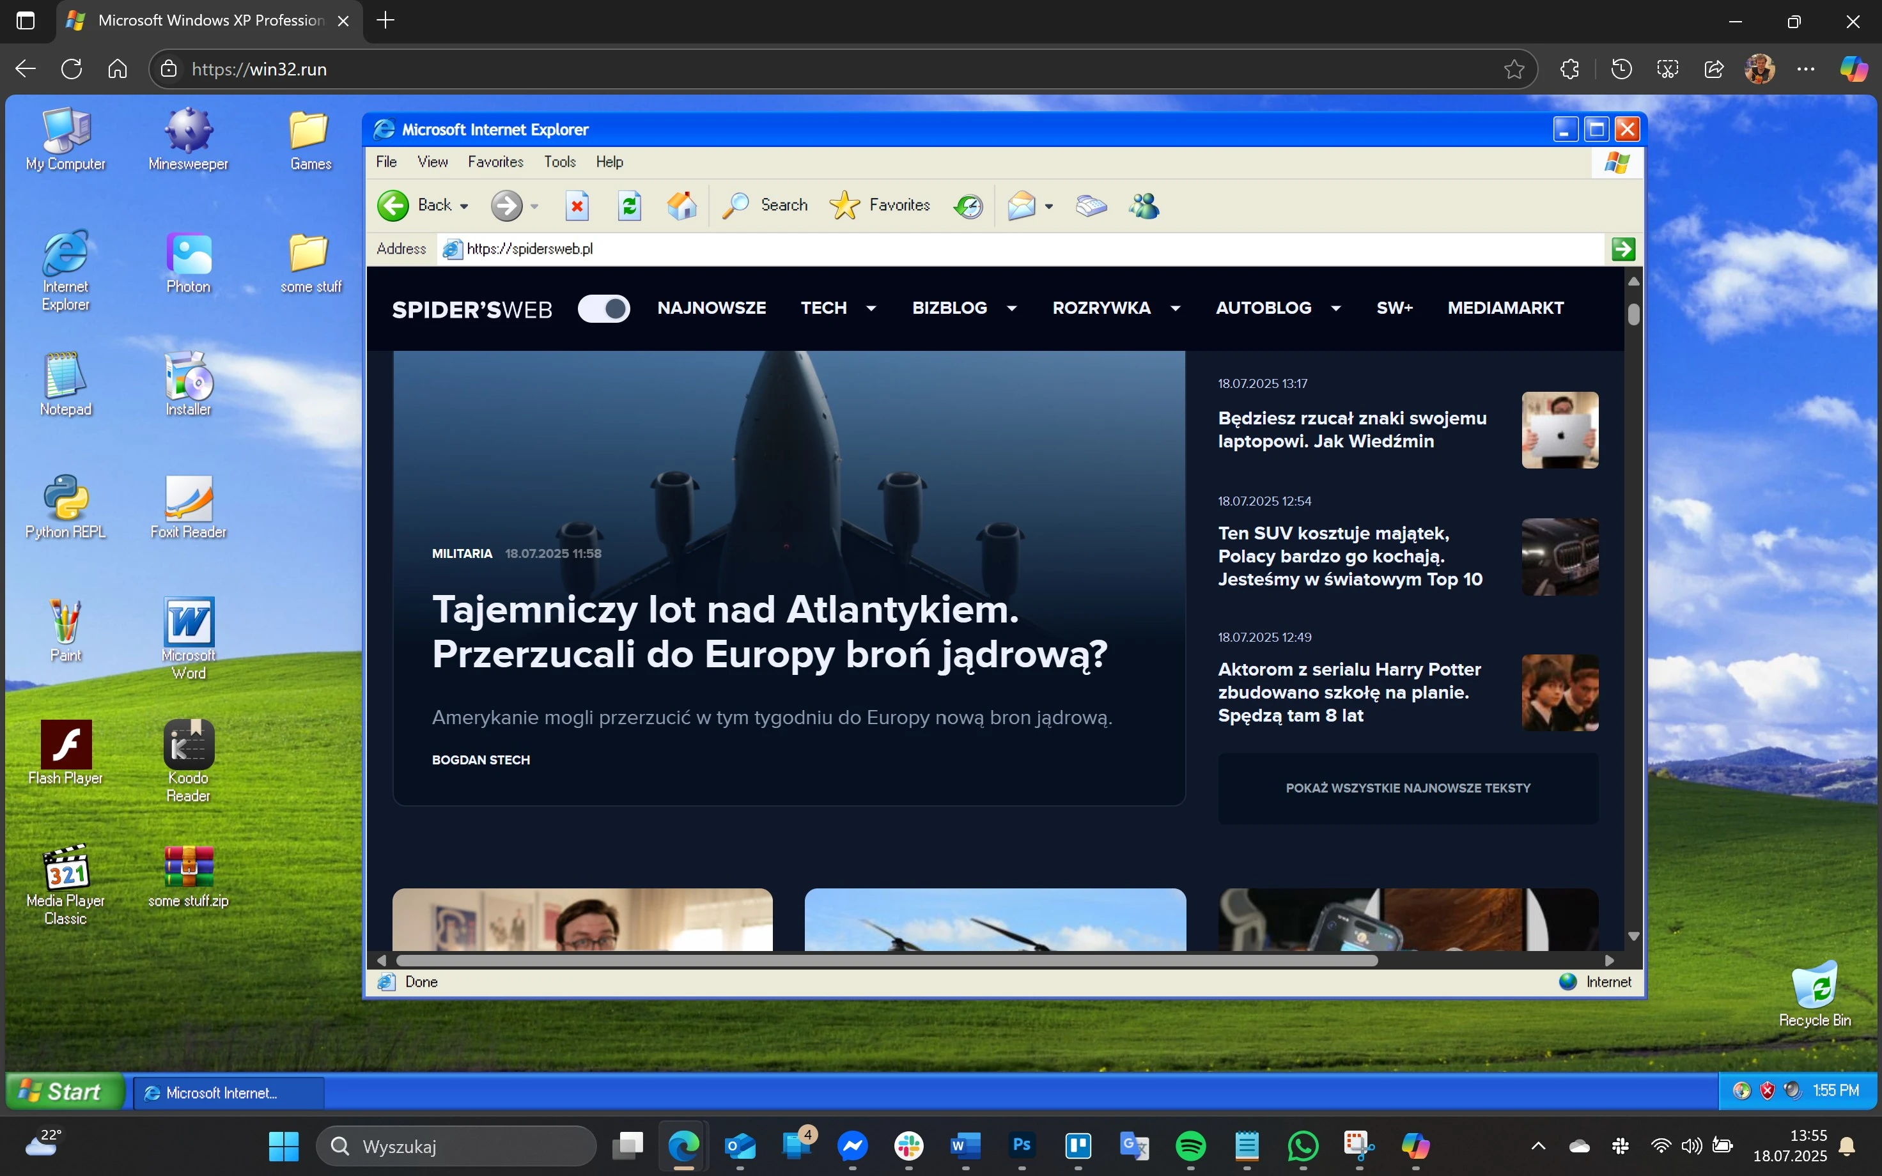1882x1176 pixels.
Task: Click the IE Stop button icon
Action: click(576, 206)
